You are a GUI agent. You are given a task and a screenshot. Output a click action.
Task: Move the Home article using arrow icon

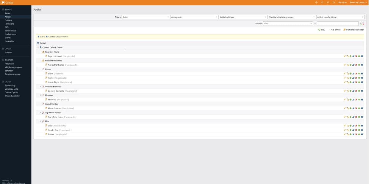[x=353, y=78]
